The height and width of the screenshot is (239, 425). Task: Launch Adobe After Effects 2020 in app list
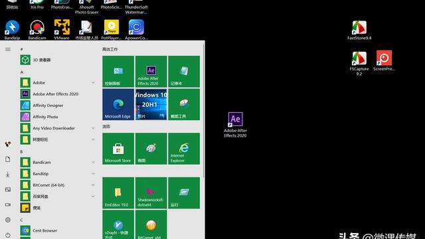(58, 94)
